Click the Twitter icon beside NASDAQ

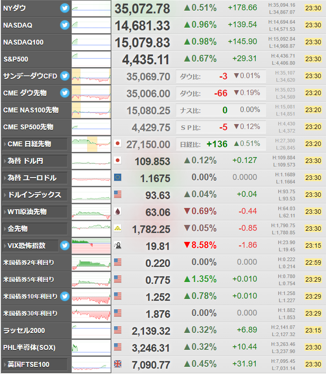point(64,25)
